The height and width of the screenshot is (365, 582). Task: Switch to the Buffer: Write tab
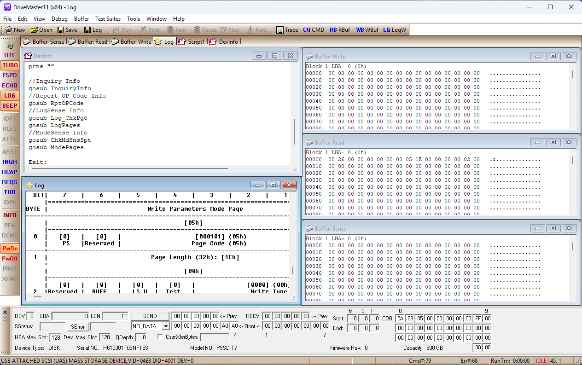[x=131, y=41]
